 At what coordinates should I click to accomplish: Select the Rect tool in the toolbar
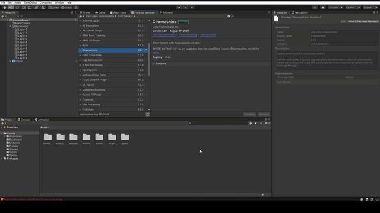pyautogui.click(x=30, y=8)
